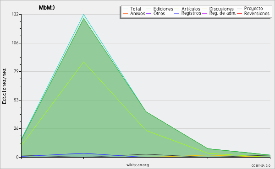275x169 pixels.
Task: Click the Reg. de adm. legend label
Action: tap(223, 13)
